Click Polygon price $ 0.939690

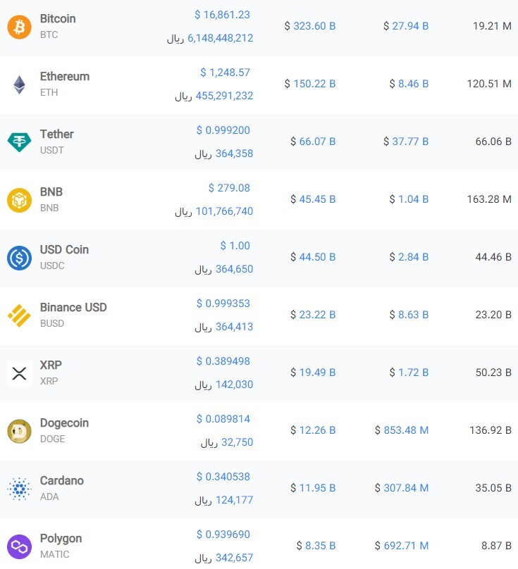point(223,534)
